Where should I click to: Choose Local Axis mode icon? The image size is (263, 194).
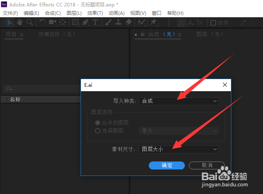click(x=181, y=22)
